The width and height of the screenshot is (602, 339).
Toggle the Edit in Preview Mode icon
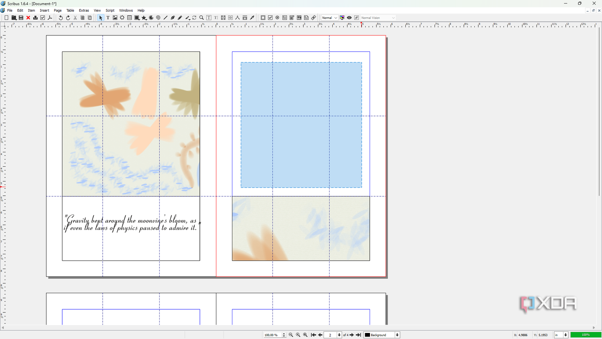(x=357, y=18)
